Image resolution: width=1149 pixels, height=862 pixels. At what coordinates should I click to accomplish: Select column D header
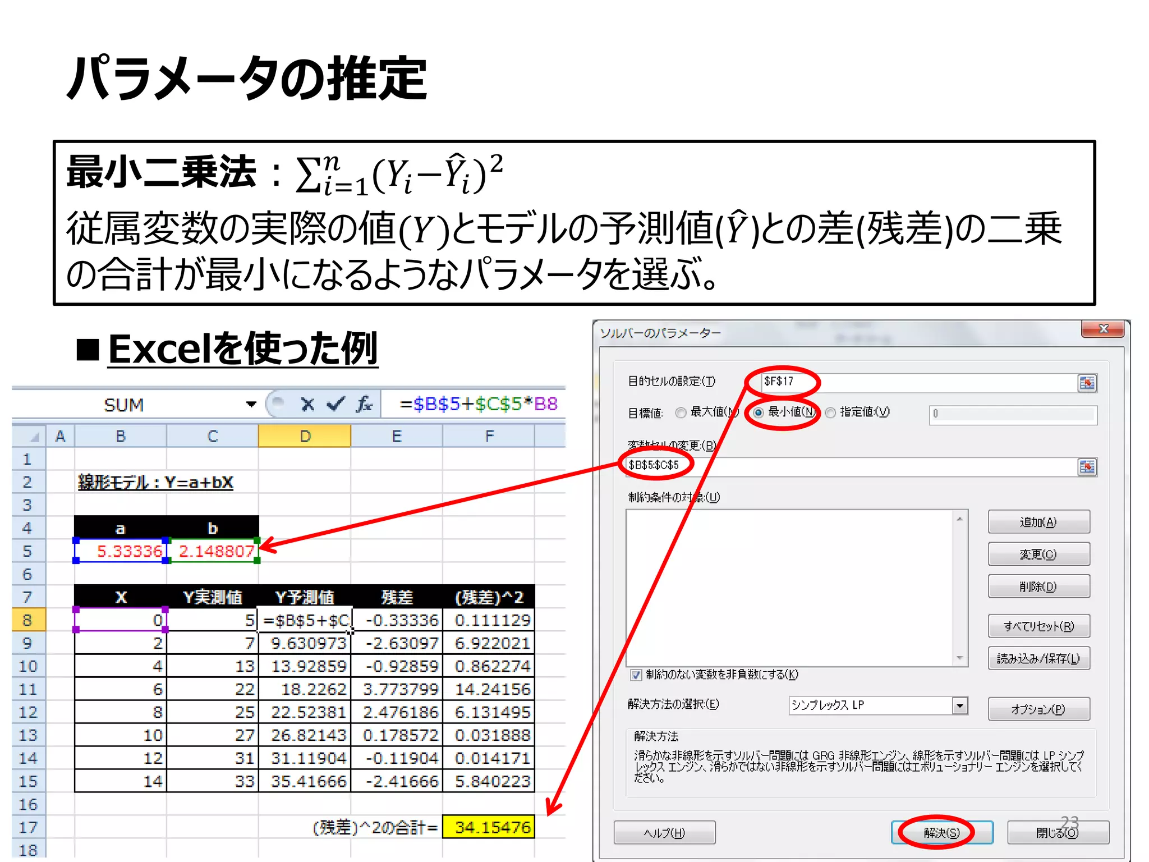[x=305, y=436]
